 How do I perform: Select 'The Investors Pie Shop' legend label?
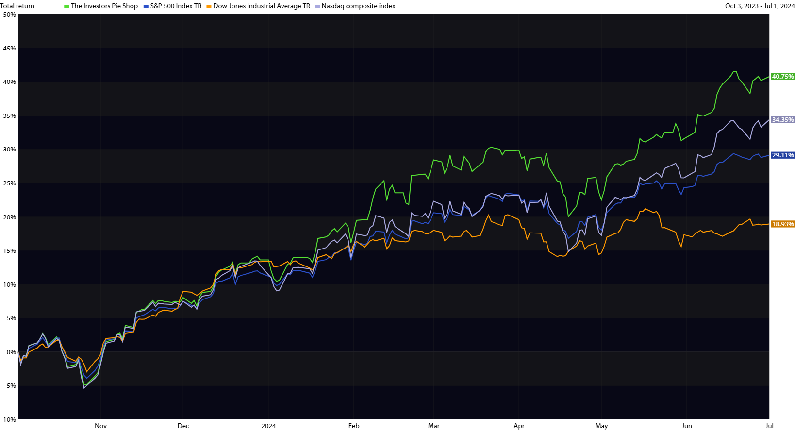[104, 6]
